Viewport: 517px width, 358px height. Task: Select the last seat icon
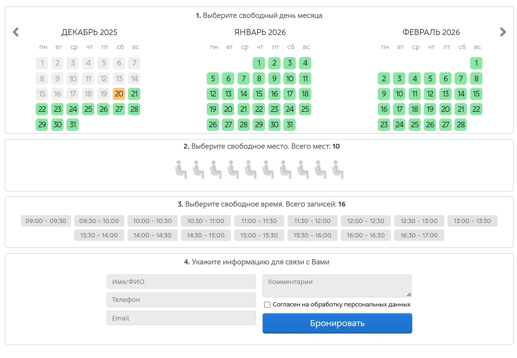(x=338, y=170)
